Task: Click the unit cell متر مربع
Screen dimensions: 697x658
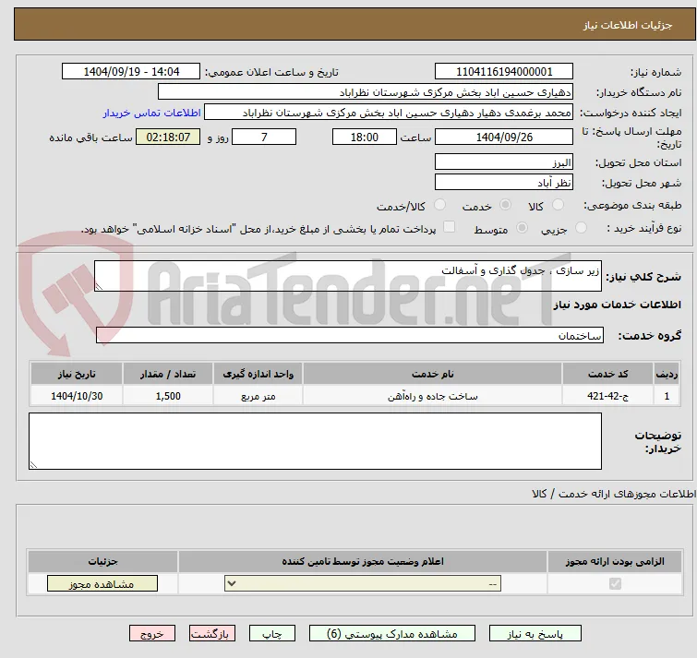Action: [258, 396]
